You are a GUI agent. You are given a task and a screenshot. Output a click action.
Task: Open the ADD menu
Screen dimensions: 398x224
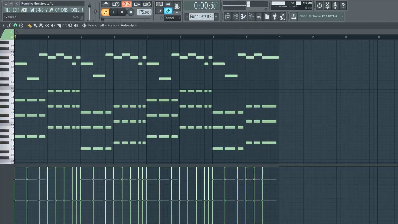24,10
